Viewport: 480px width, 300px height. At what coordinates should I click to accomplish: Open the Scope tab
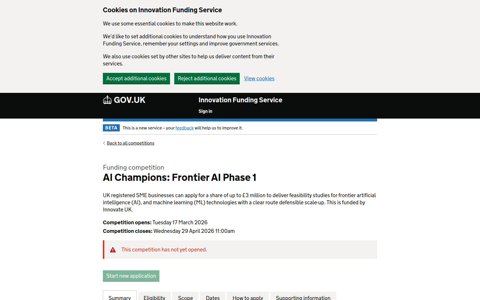(x=185, y=297)
